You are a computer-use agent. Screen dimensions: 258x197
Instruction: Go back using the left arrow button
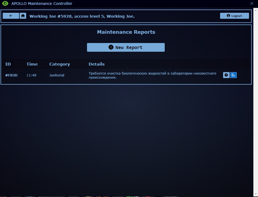pyautogui.click(x=11, y=16)
